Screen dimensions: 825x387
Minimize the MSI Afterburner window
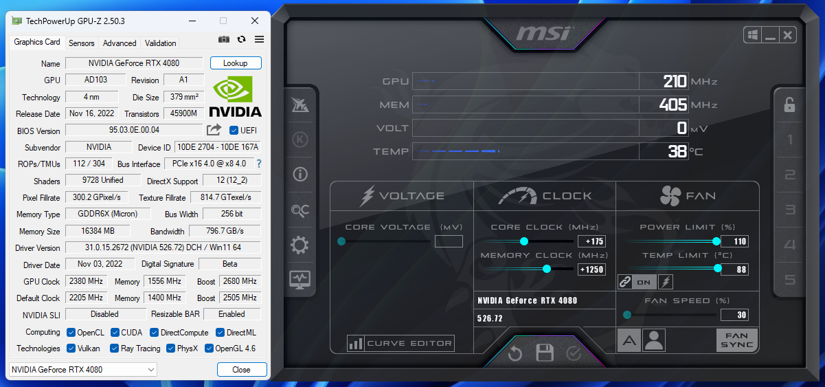click(x=770, y=34)
